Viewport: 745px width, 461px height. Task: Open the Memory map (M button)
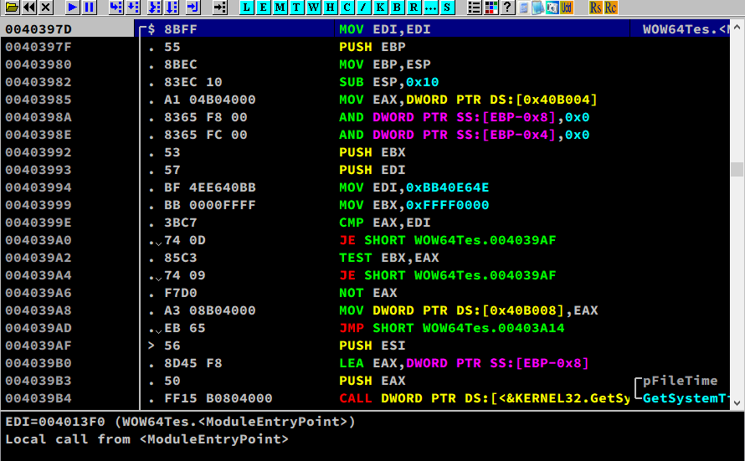click(x=280, y=8)
